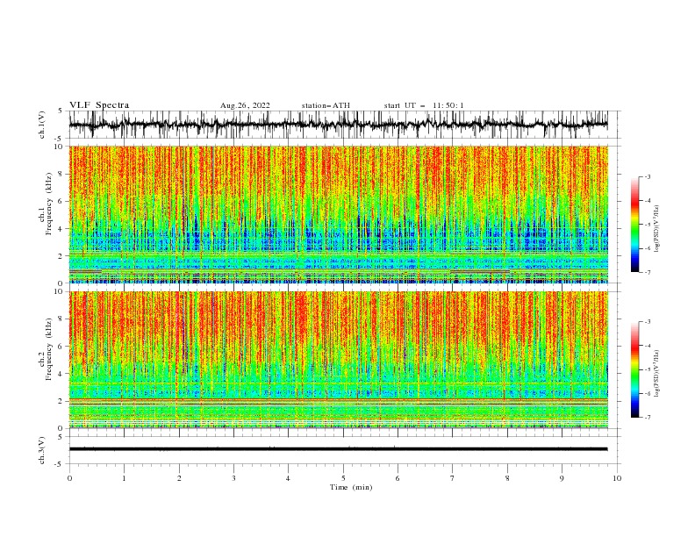Click the '-7' label on the ch.2 color bar
The height and width of the screenshot is (537, 695).
point(647,418)
